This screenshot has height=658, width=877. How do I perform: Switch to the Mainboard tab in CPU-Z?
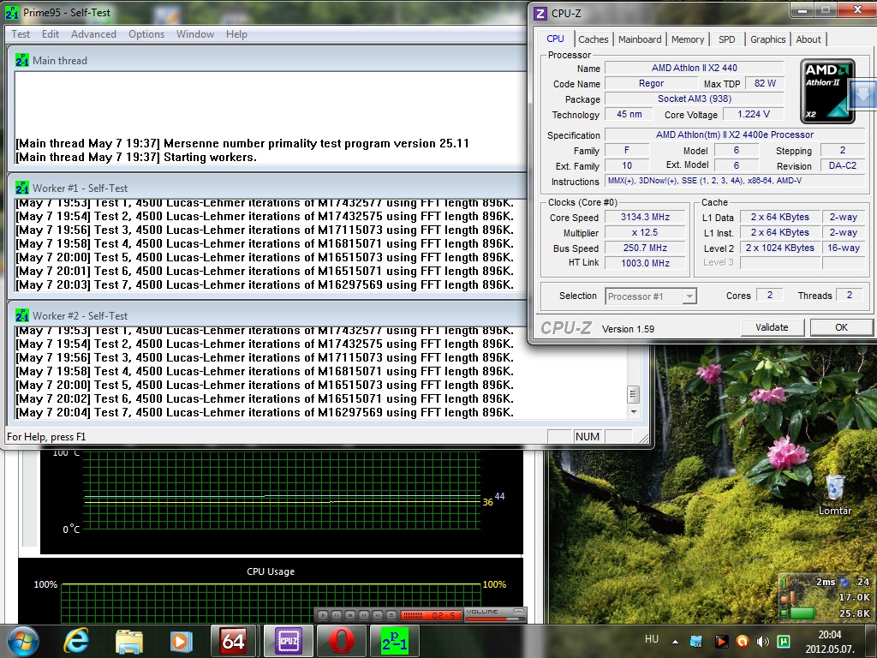640,39
